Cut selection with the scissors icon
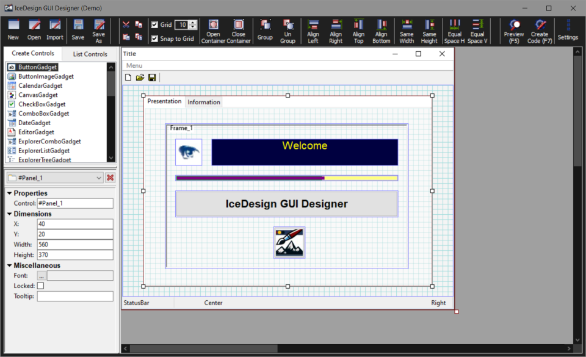586x357 pixels. [x=126, y=24]
